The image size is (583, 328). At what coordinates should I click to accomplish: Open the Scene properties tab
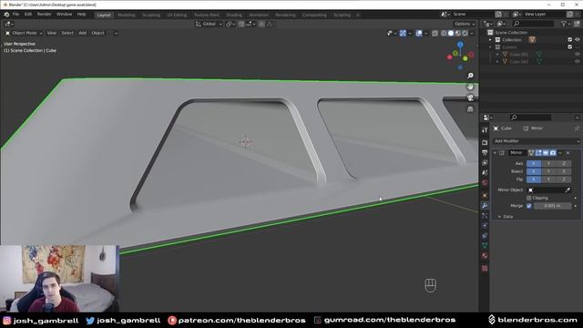click(485, 172)
